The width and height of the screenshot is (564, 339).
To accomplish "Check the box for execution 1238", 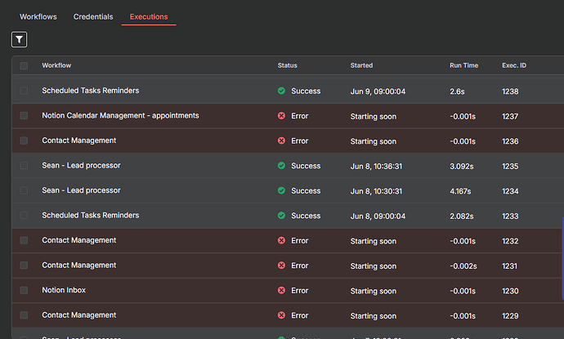I will 24,91.
